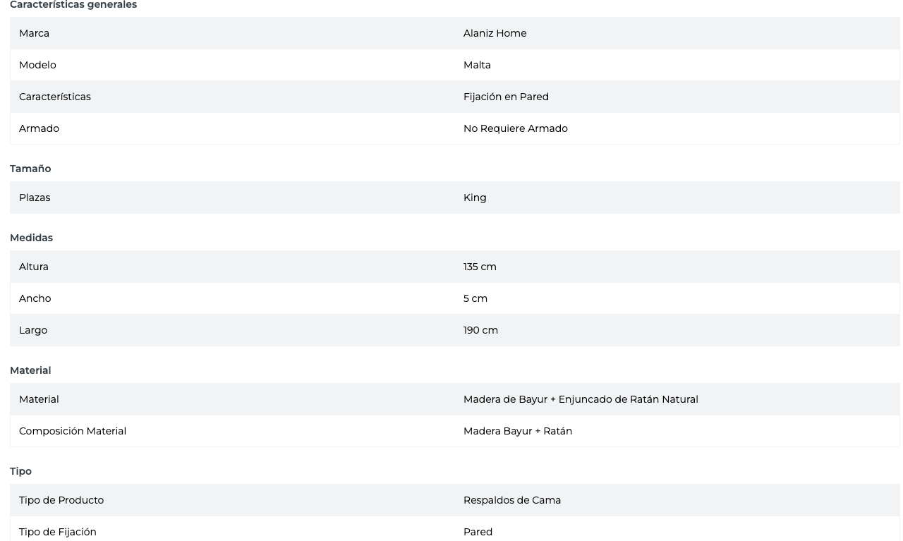Click the "Respaldos de Cama" value
Viewport: 903px width, 541px height.
pyautogui.click(x=512, y=500)
